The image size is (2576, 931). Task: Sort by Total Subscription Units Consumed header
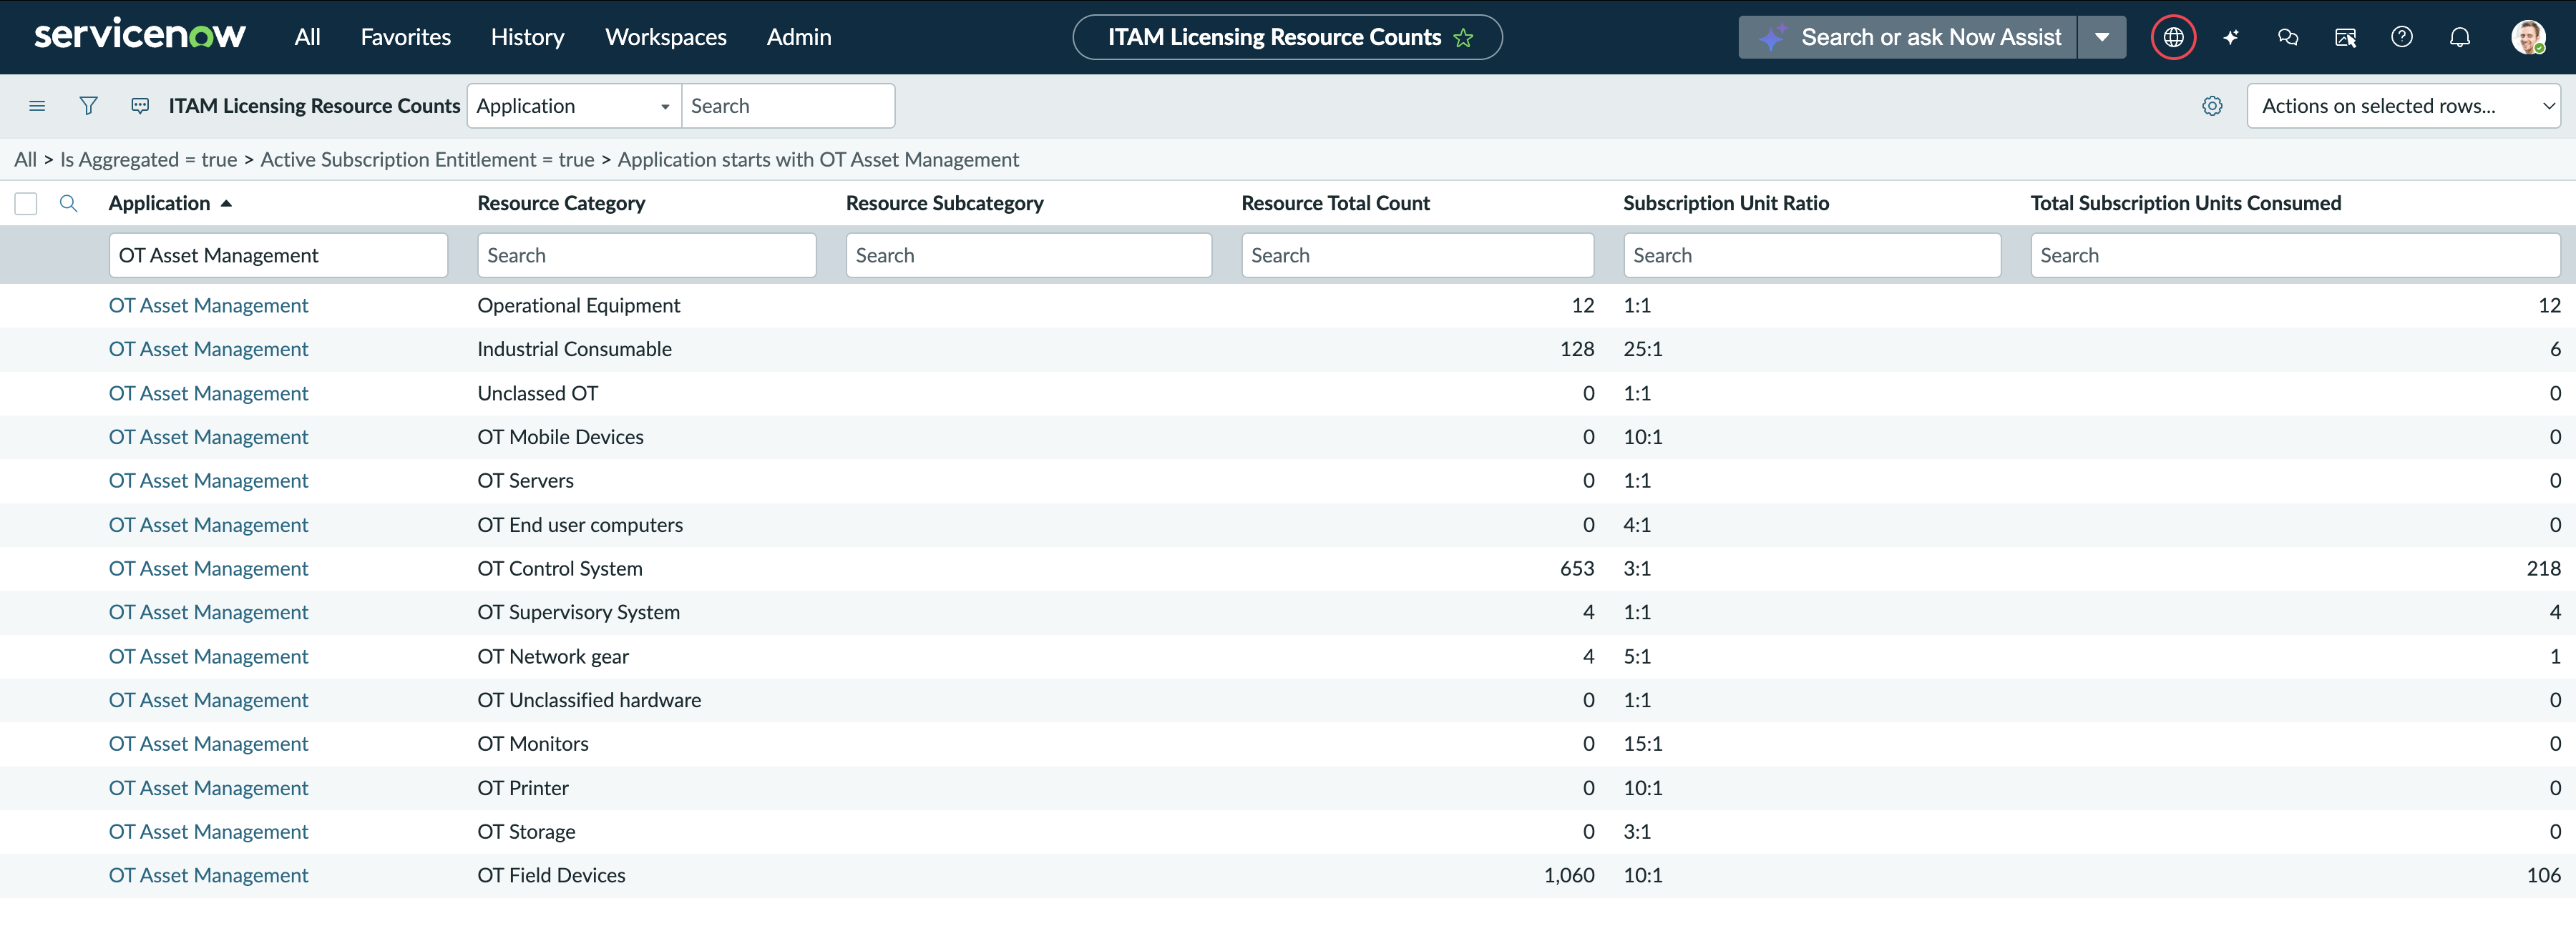tap(2185, 204)
